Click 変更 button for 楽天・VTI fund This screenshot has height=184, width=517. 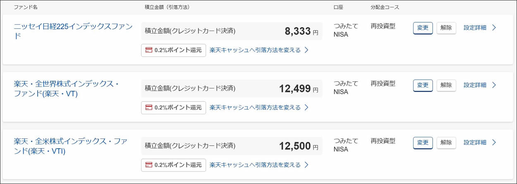[x=423, y=143]
